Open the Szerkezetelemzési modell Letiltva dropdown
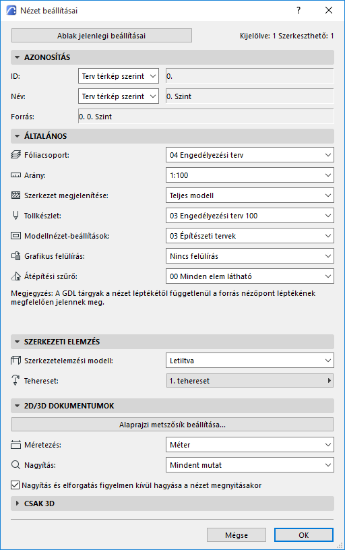The width and height of the screenshot is (345, 550). point(249,361)
